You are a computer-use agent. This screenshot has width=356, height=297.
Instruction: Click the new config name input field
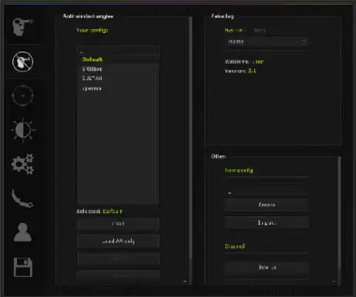pos(267,189)
